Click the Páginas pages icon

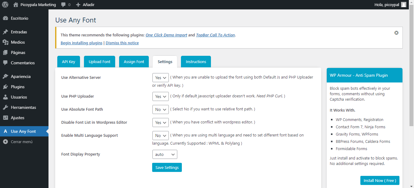5,52
